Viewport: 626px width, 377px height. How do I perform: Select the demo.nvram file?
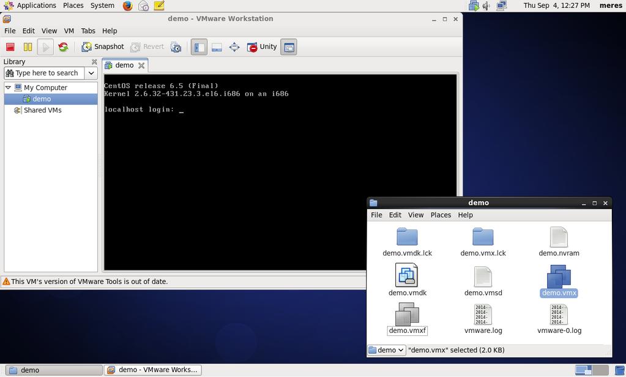click(x=559, y=242)
